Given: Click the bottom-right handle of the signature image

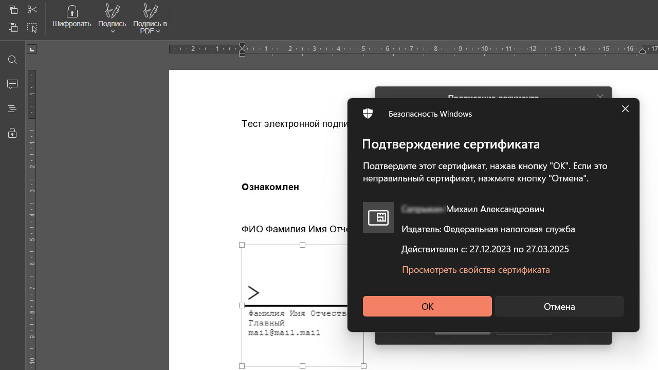Looking at the screenshot, I should click(x=364, y=366).
